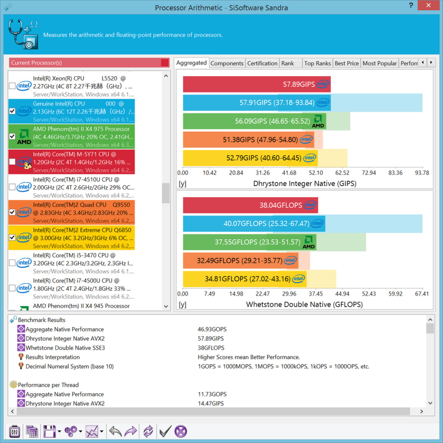Open the chart icon dropdown arrow
The image size is (443, 443).
click(x=102, y=431)
